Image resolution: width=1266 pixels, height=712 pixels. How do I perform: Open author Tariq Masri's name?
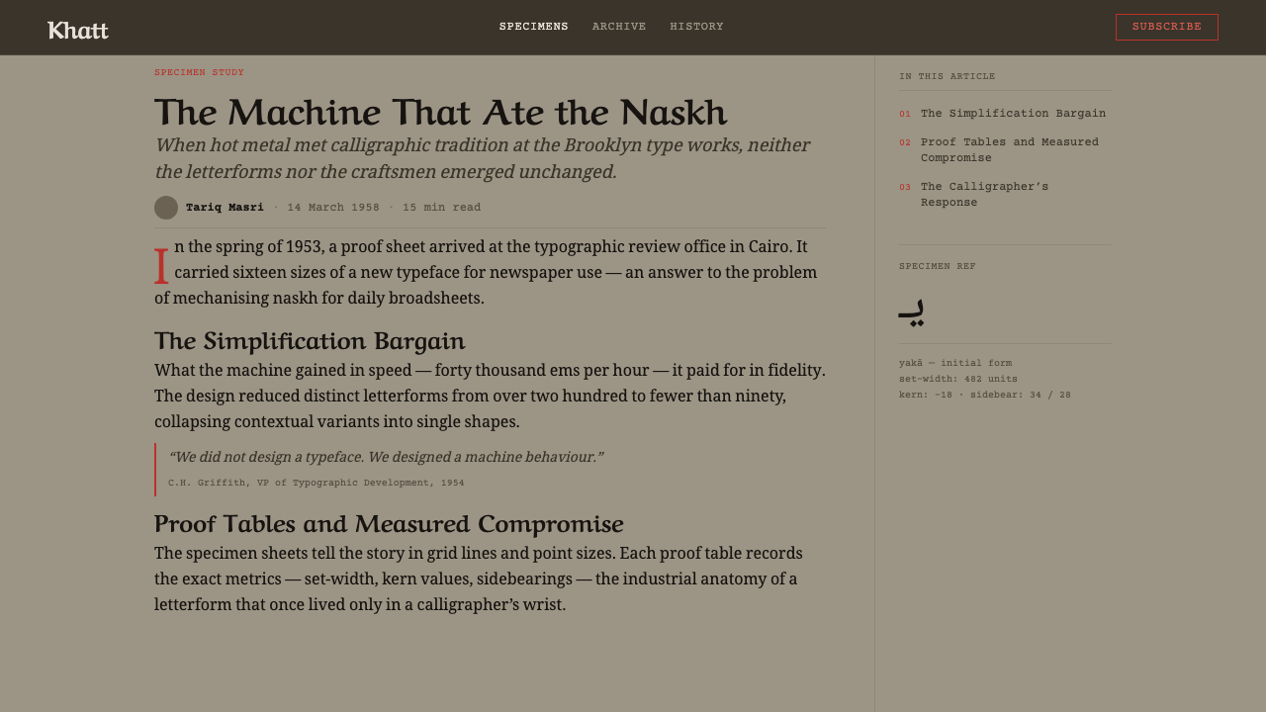point(225,208)
